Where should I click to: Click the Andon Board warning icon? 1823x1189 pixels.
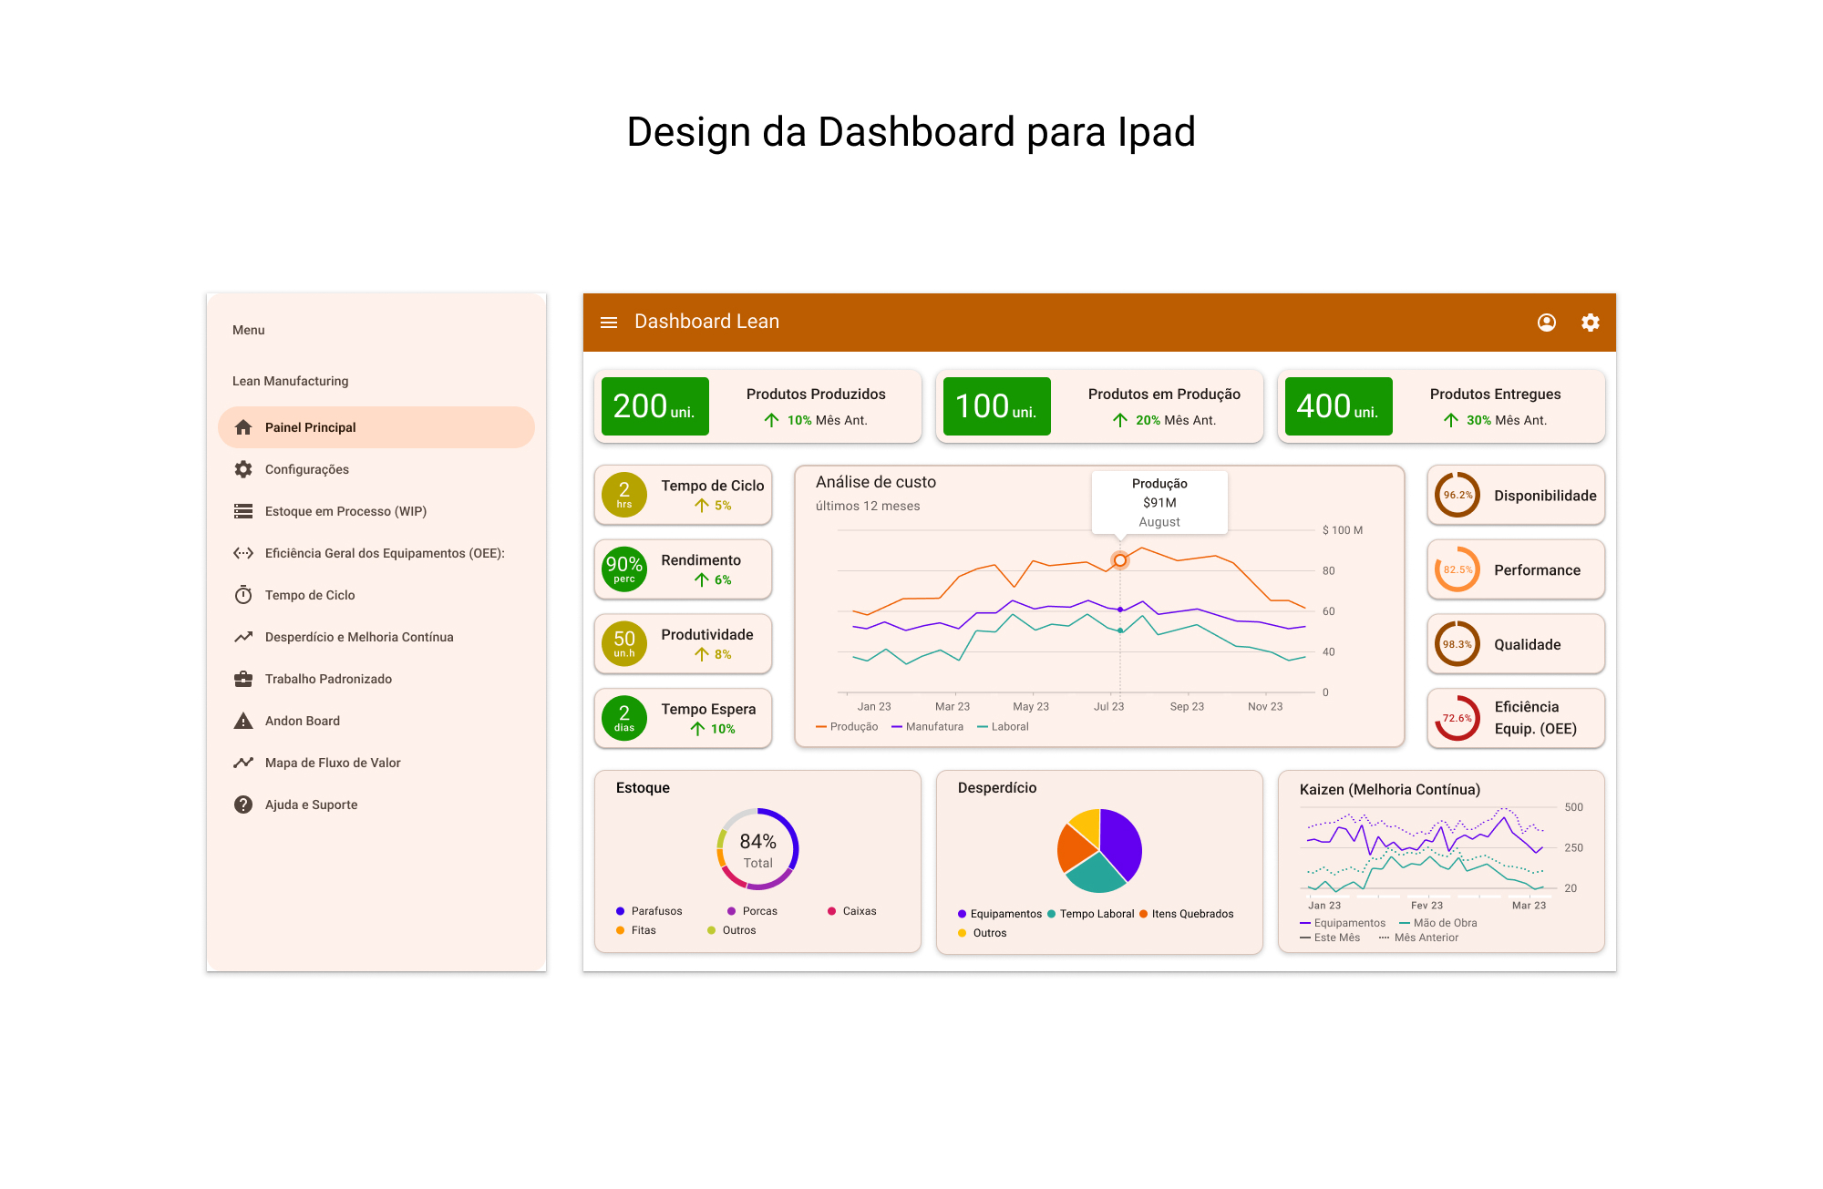point(243,721)
